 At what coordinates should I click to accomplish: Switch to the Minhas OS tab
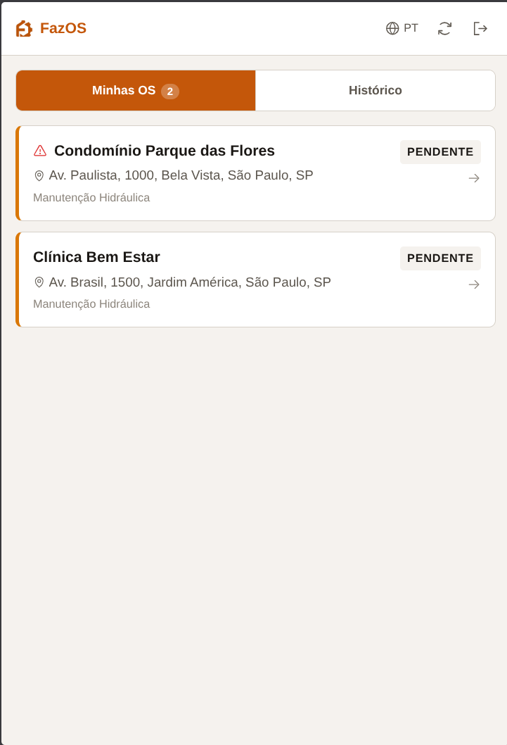pos(124,91)
